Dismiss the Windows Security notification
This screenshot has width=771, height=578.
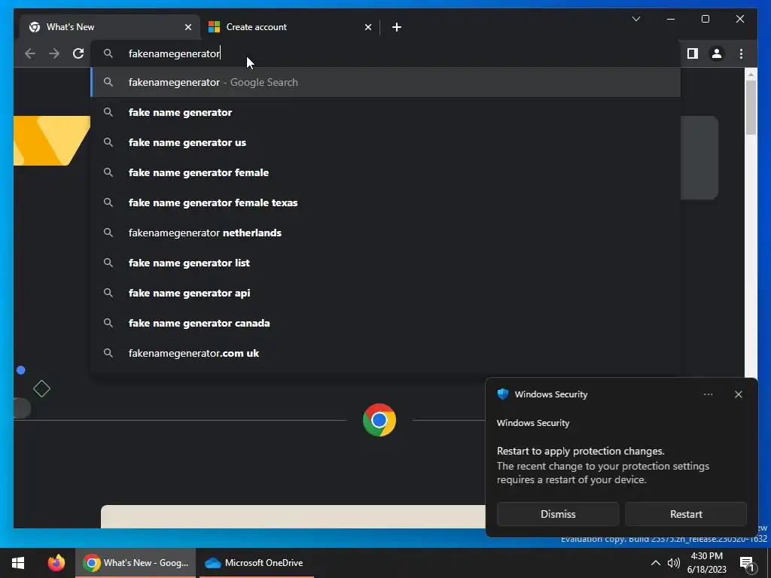tap(558, 514)
